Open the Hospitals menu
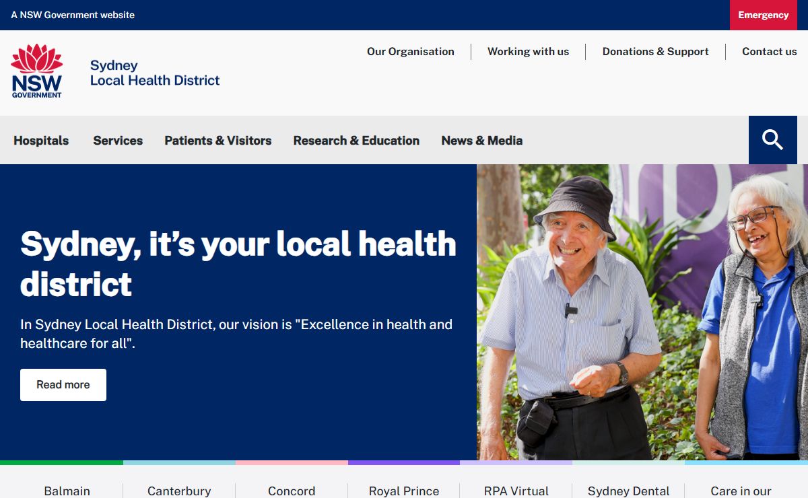 pos(41,141)
